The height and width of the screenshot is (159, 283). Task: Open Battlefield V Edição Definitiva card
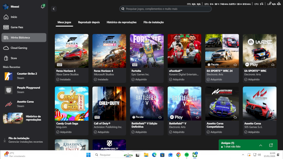(x=147, y=111)
